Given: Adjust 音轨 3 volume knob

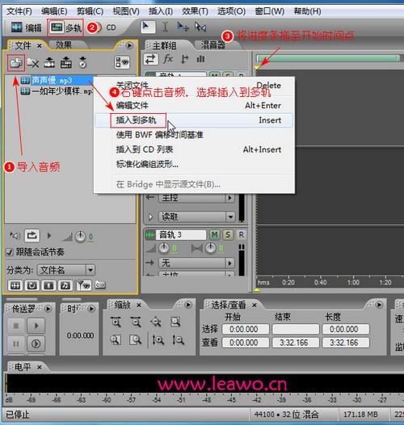Looking at the screenshot, I should tap(164, 248).
